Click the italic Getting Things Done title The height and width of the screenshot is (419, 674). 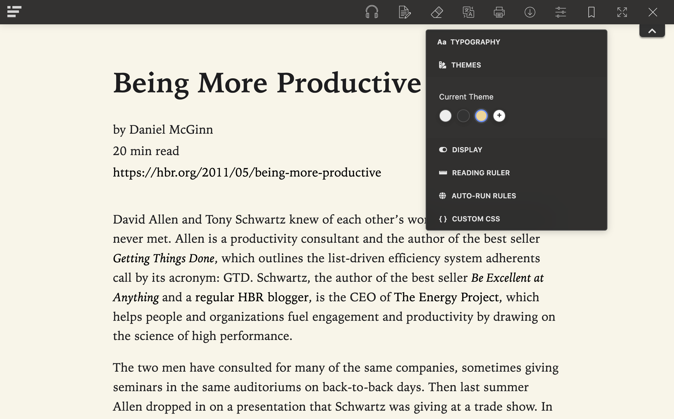coord(164,258)
